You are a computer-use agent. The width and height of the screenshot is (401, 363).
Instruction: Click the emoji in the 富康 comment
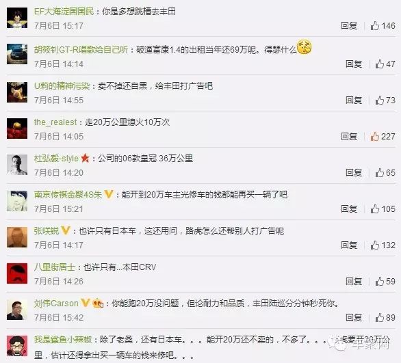click(x=304, y=47)
